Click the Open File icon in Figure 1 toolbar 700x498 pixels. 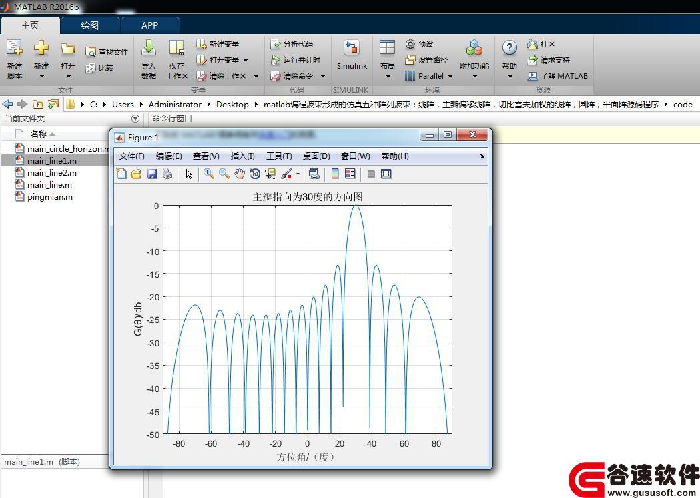click(137, 174)
